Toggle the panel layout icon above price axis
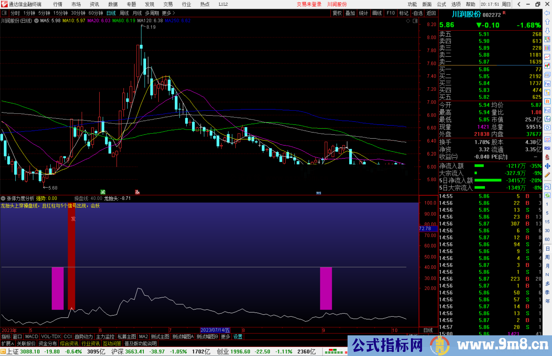Screen dimensions: 552x356 (415, 21)
